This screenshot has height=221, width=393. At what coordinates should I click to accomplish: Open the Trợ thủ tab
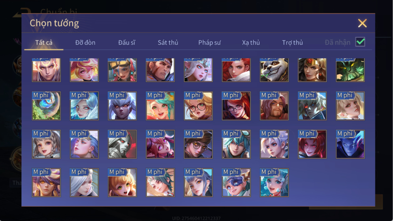click(292, 42)
